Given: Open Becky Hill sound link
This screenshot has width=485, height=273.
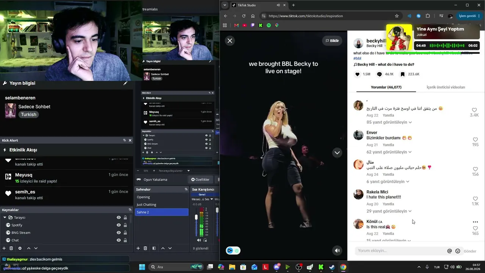Looking at the screenshot, I should pos(384,64).
